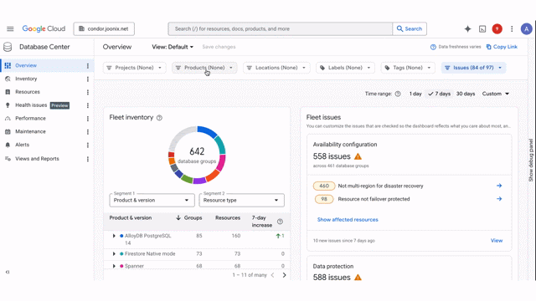Open Views and Reports three-dot menu
536x301 pixels.
pyautogui.click(x=87, y=159)
